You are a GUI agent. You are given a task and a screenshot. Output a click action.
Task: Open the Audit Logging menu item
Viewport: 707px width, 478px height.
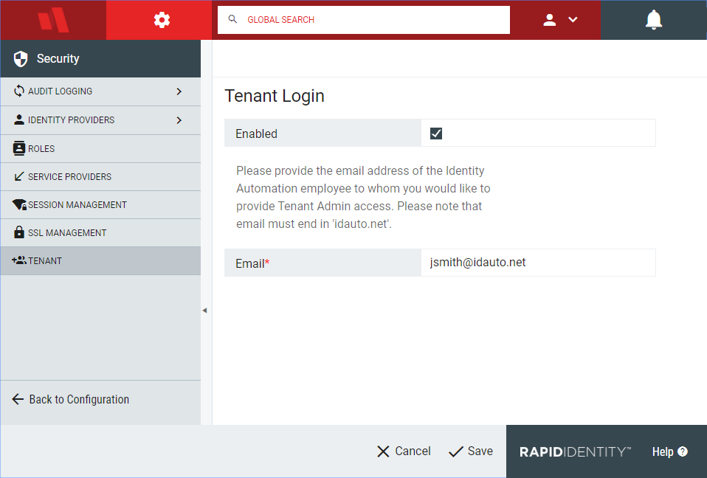tap(100, 91)
